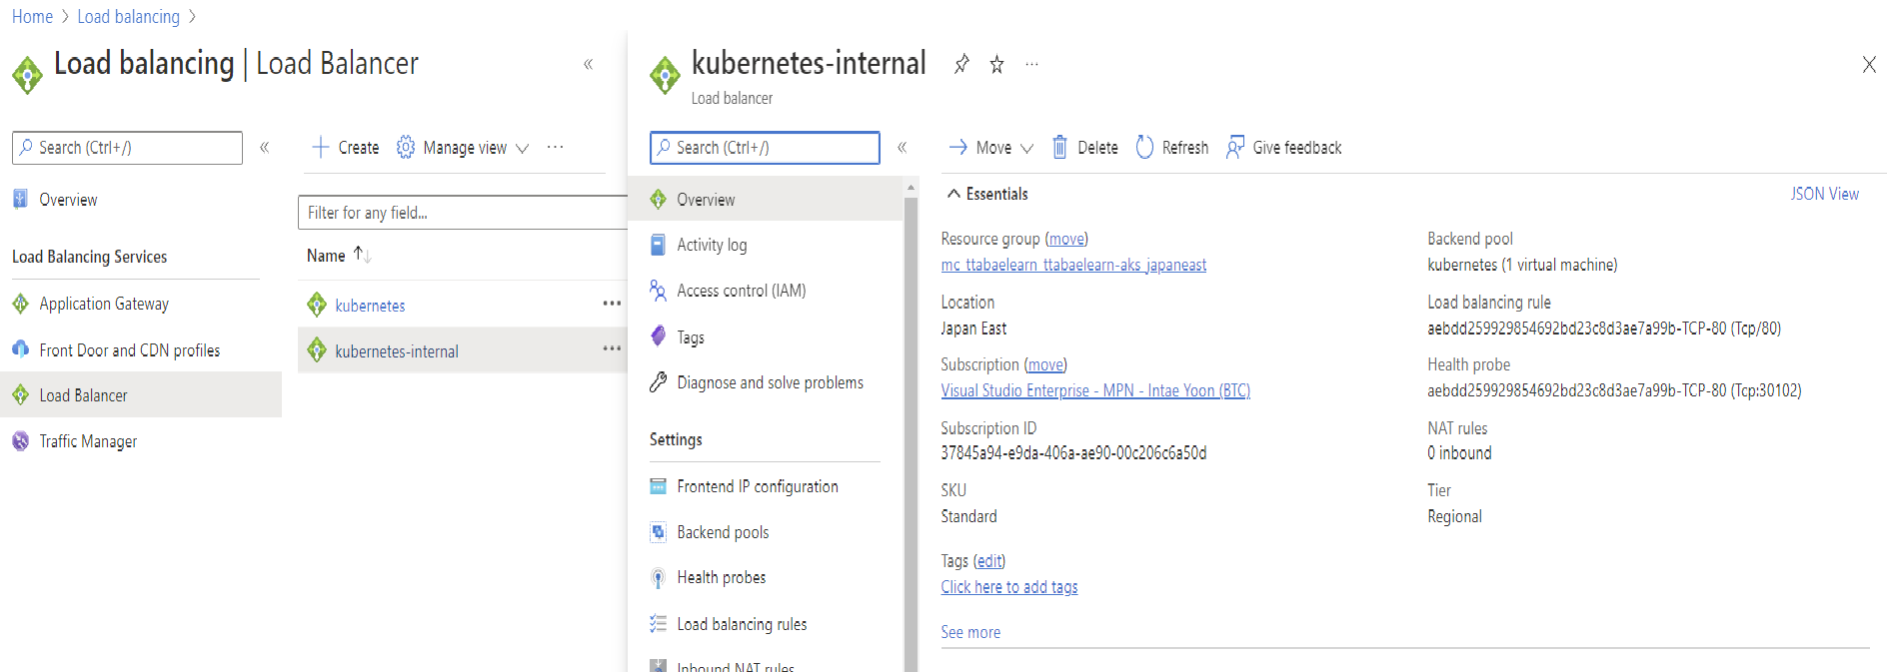The image size is (1892, 672).
Task: Click the Activity log icon
Action: click(x=658, y=245)
